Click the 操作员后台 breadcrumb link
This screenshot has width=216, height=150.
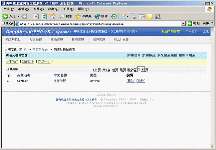[40, 49]
